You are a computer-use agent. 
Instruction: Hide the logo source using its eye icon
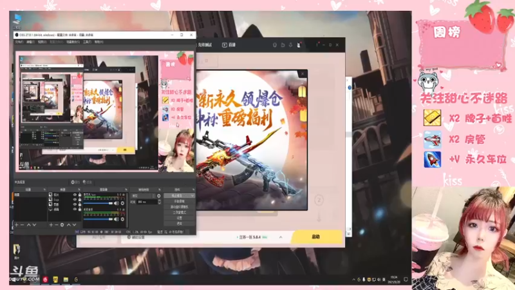75,200
